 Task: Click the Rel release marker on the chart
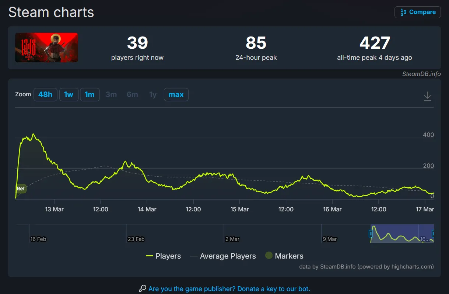20,188
